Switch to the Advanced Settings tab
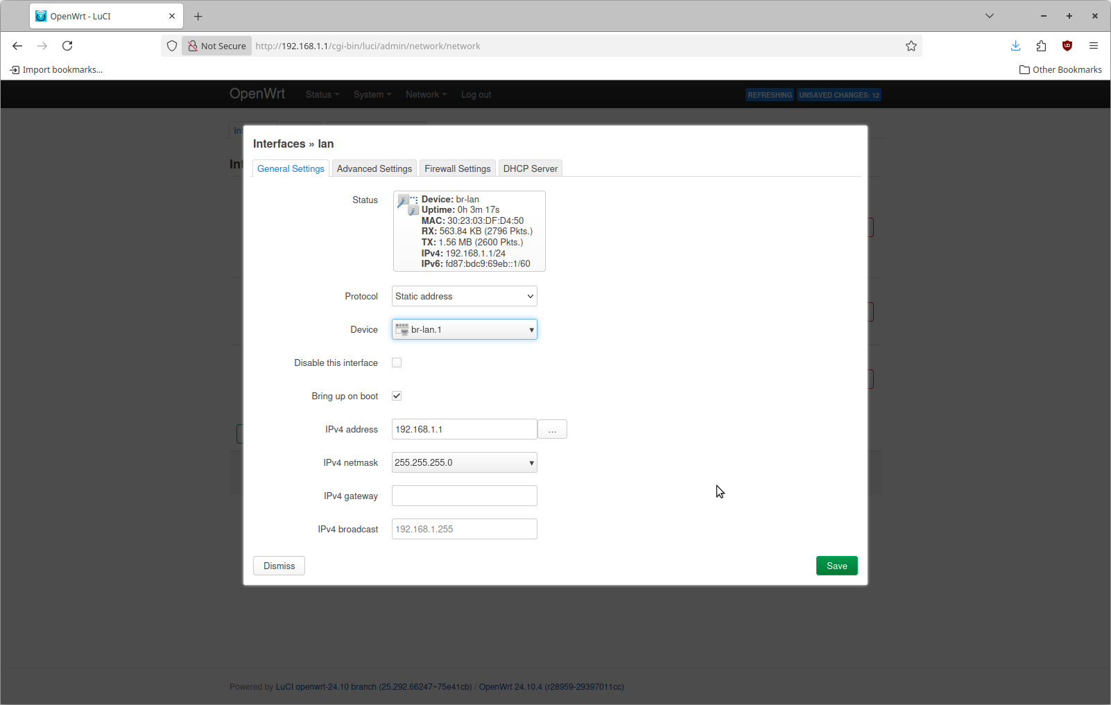This screenshot has width=1111, height=705. [374, 168]
